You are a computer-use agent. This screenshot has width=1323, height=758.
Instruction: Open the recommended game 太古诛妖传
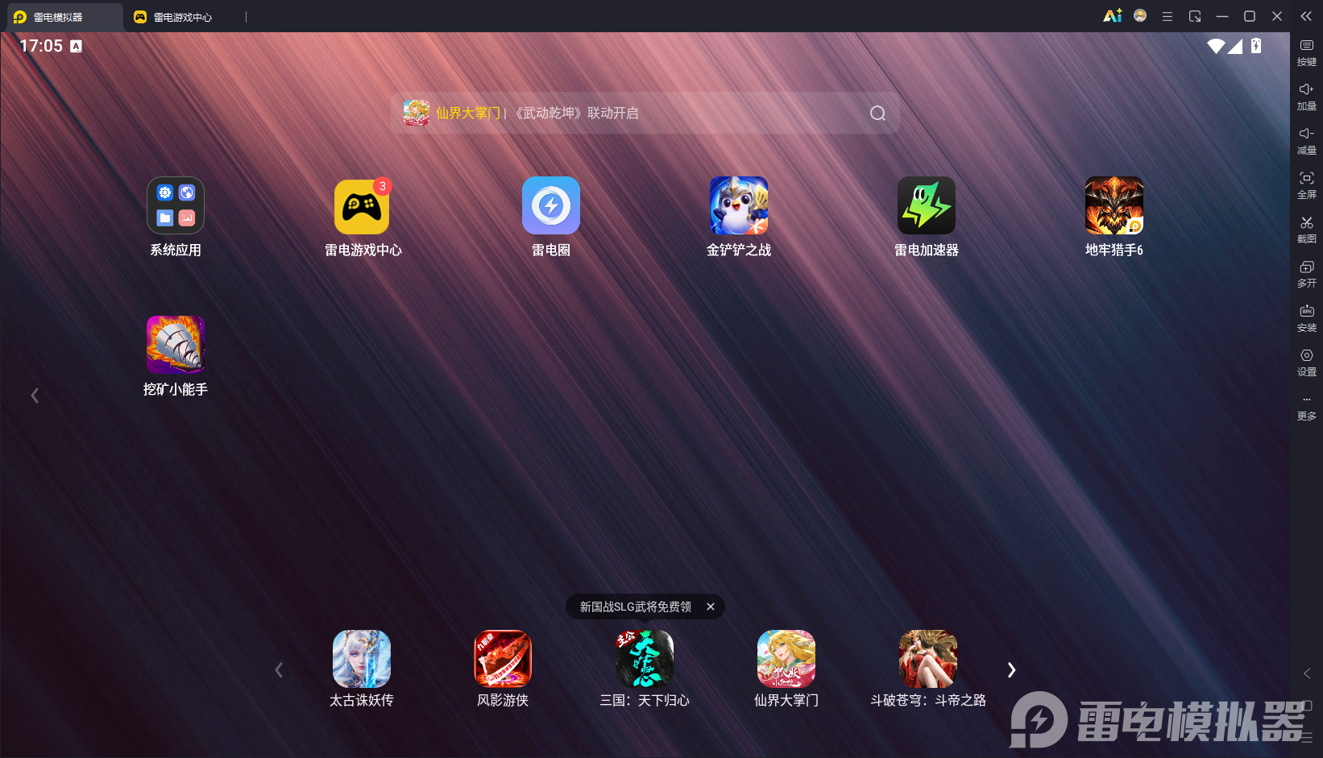[x=362, y=659]
